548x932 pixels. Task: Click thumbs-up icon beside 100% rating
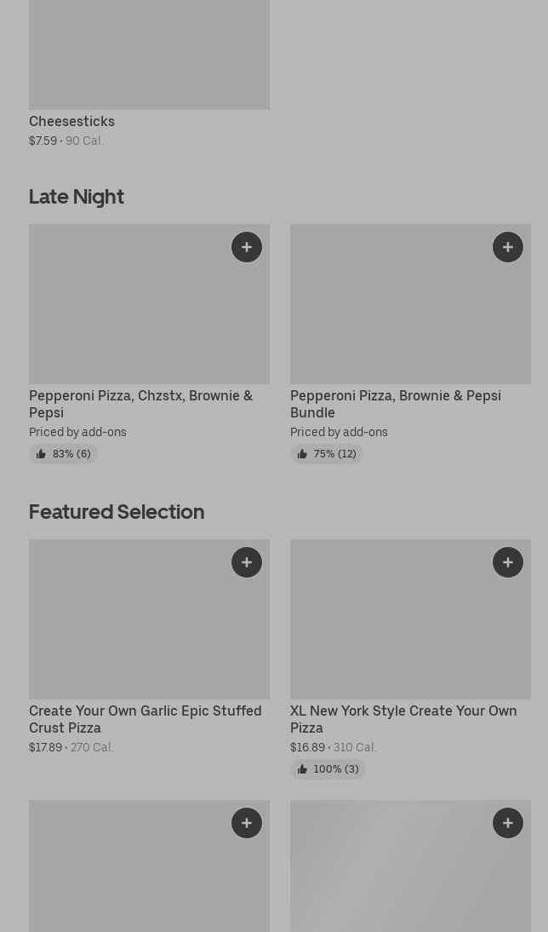[x=302, y=769]
